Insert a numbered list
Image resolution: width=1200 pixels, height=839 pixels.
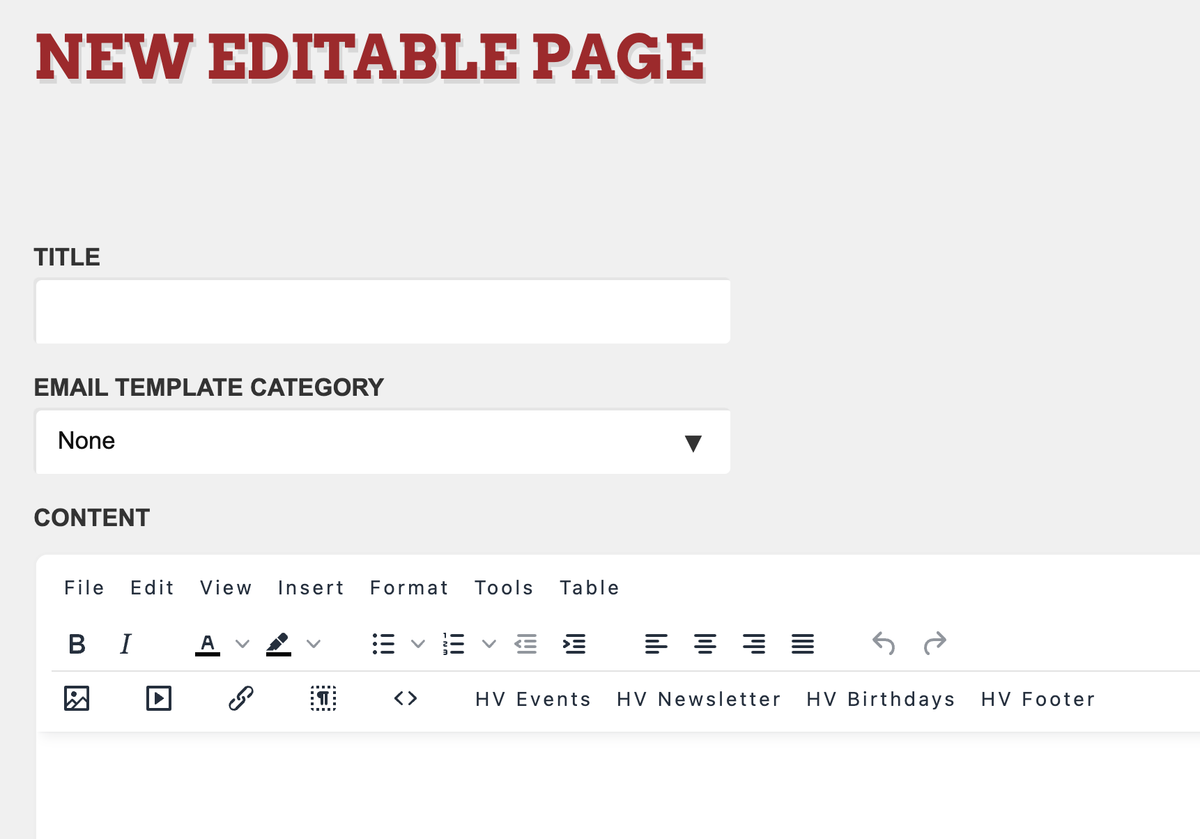(x=454, y=644)
